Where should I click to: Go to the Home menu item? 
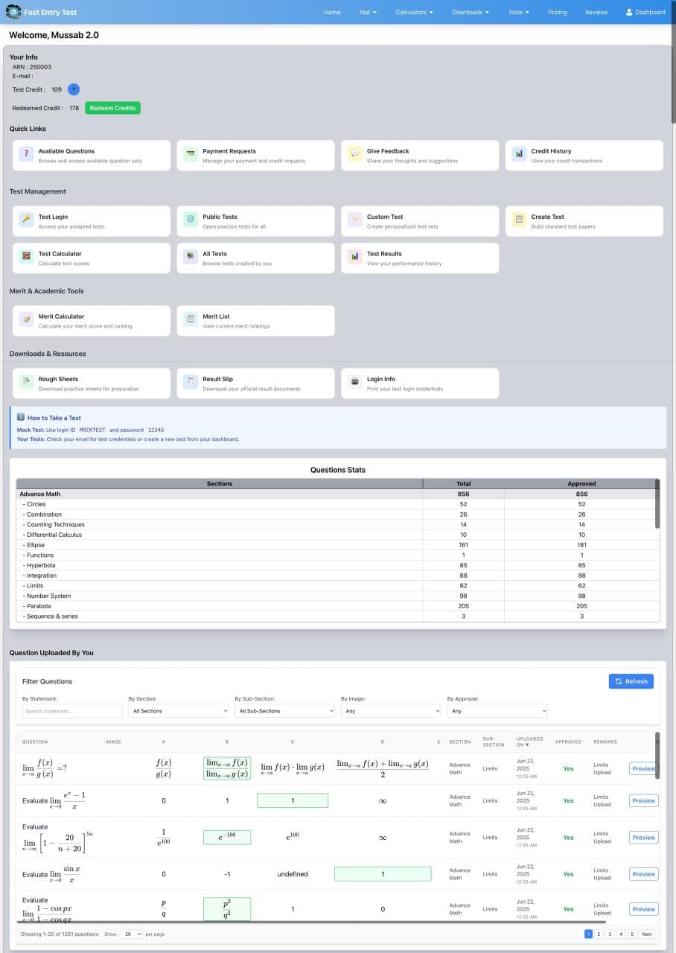point(332,12)
